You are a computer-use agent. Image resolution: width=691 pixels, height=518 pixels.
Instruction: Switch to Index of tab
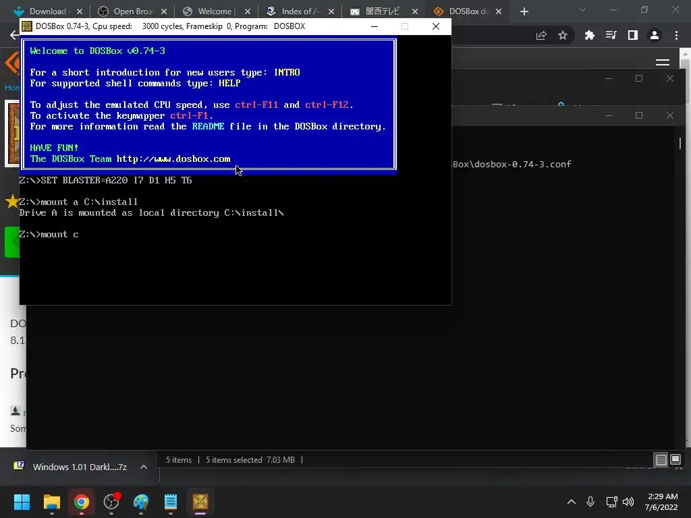301,11
